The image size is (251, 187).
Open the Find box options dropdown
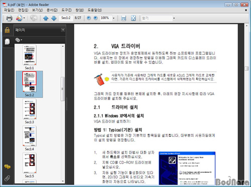click(x=174, y=18)
